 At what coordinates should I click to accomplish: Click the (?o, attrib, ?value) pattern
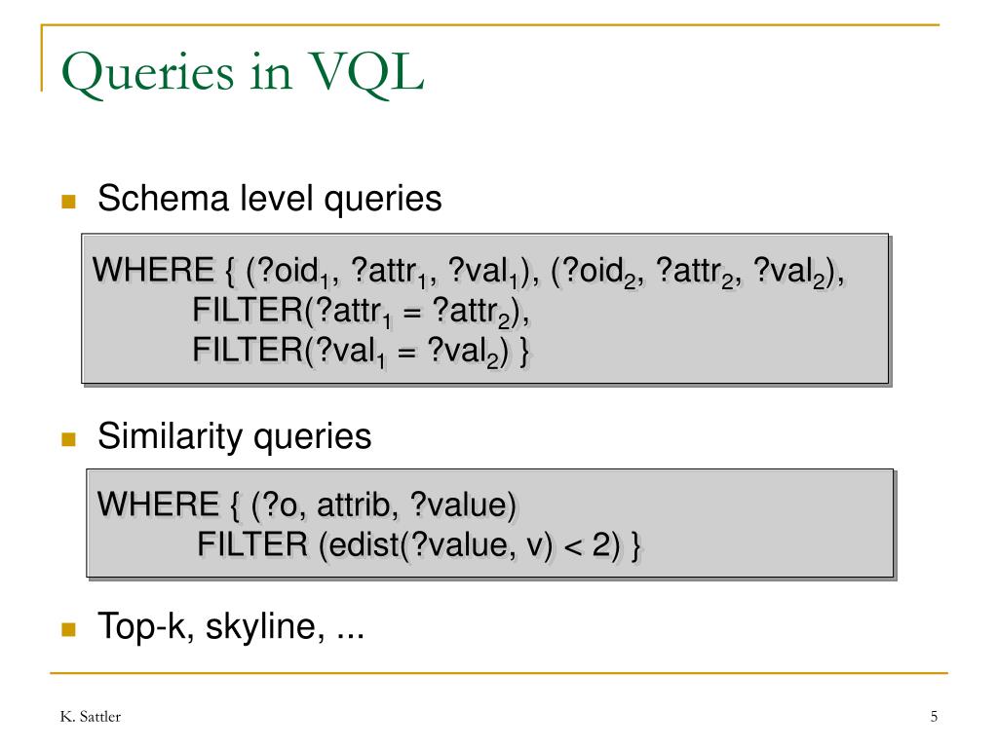pyautogui.click(x=383, y=505)
